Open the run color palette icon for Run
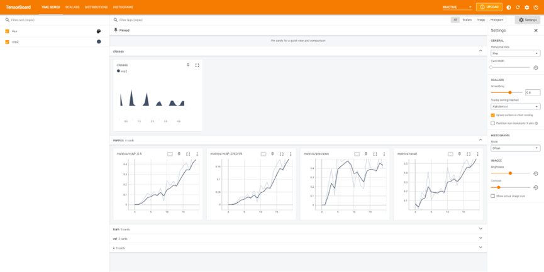Viewport: 544px width, 272px height. click(x=99, y=31)
